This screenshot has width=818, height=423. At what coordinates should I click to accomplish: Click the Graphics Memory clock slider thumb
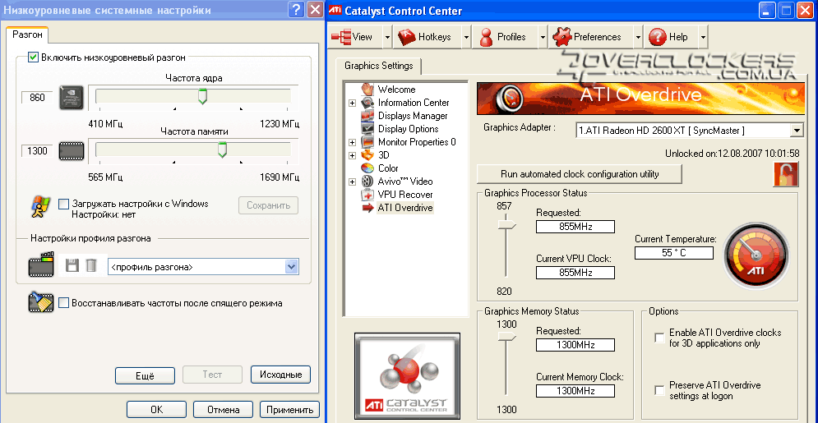point(506,338)
